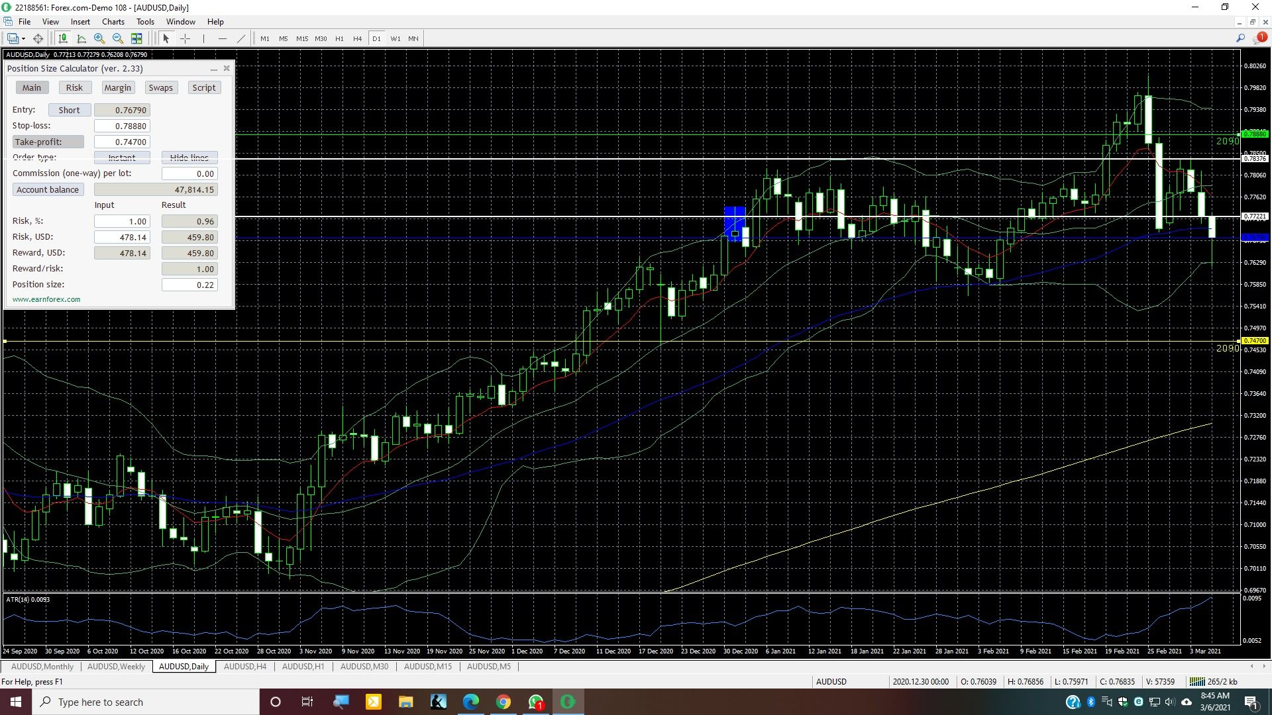Draw a horizontal line tool
This screenshot has height=715, width=1272.
point(222,38)
